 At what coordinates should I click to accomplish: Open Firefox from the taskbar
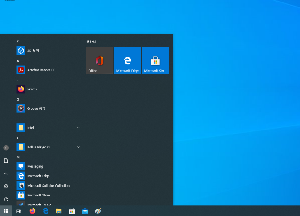pyautogui.click(x=32, y=211)
